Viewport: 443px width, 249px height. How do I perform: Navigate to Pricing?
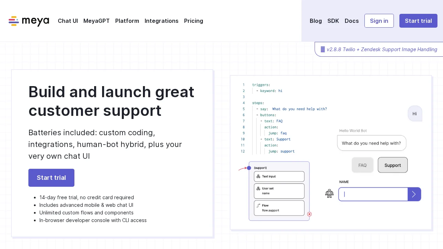tap(193, 21)
